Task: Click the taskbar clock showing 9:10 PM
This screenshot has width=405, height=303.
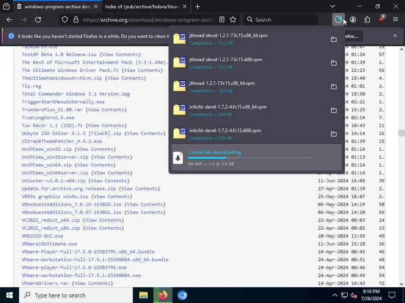Action: [x=372, y=295]
